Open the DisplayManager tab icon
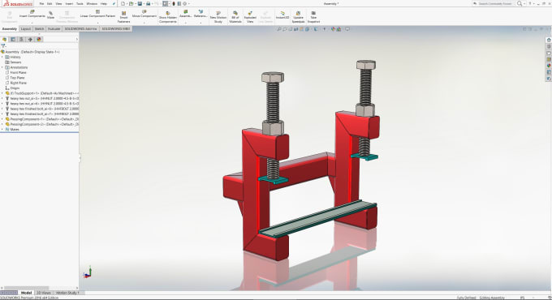The height and width of the screenshot is (300, 552). (x=39, y=40)
